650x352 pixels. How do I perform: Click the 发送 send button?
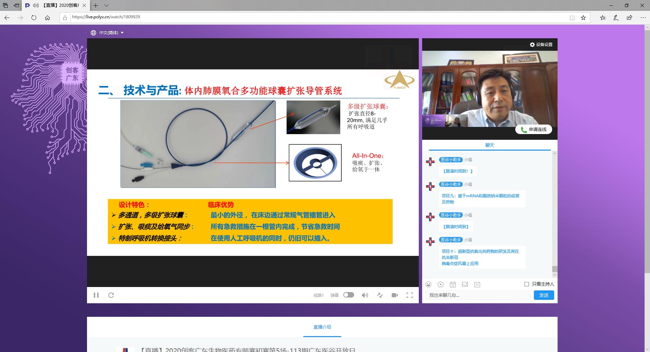tap(544, 295)
